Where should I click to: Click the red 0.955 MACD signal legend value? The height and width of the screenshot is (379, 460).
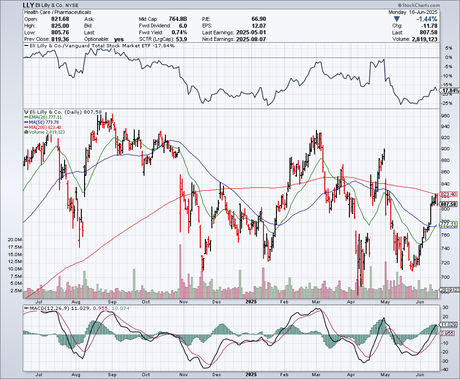click(101, 308)
